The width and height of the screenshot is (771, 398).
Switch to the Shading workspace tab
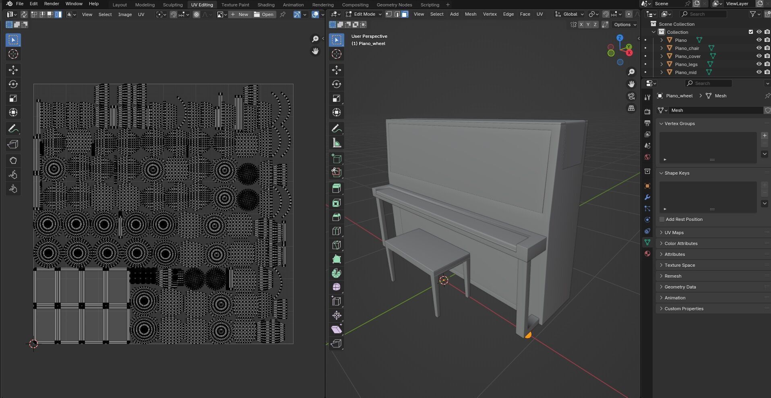click(x=266, y=5)
